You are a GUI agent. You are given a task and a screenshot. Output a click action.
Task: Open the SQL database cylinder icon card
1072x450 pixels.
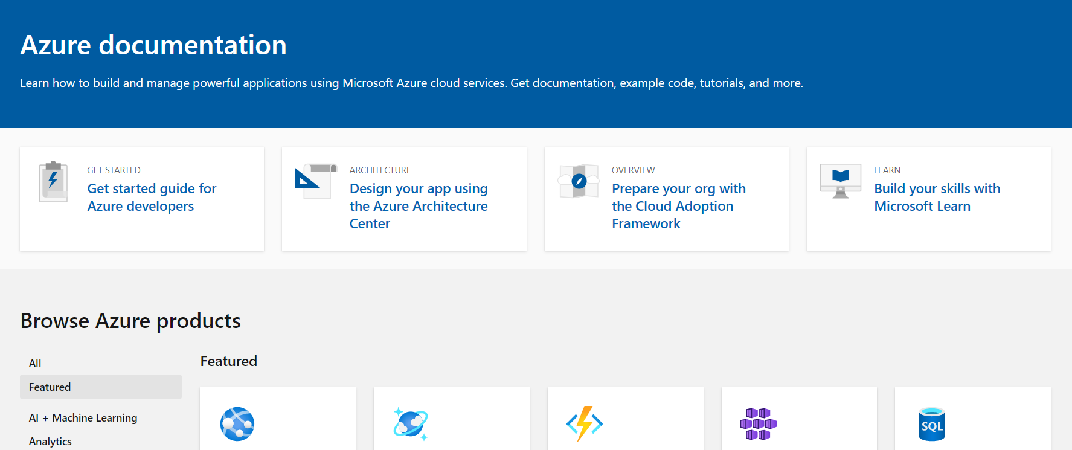coord(932,424)
